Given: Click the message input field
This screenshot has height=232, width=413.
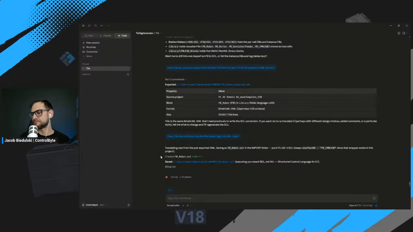Looking at the screenshot, I should click(271, 198).
